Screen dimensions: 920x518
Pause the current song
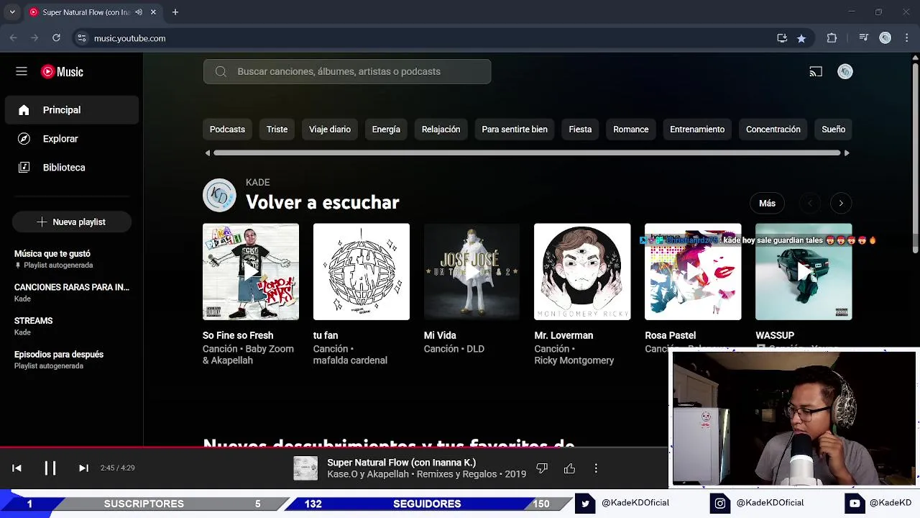point(50,468)
